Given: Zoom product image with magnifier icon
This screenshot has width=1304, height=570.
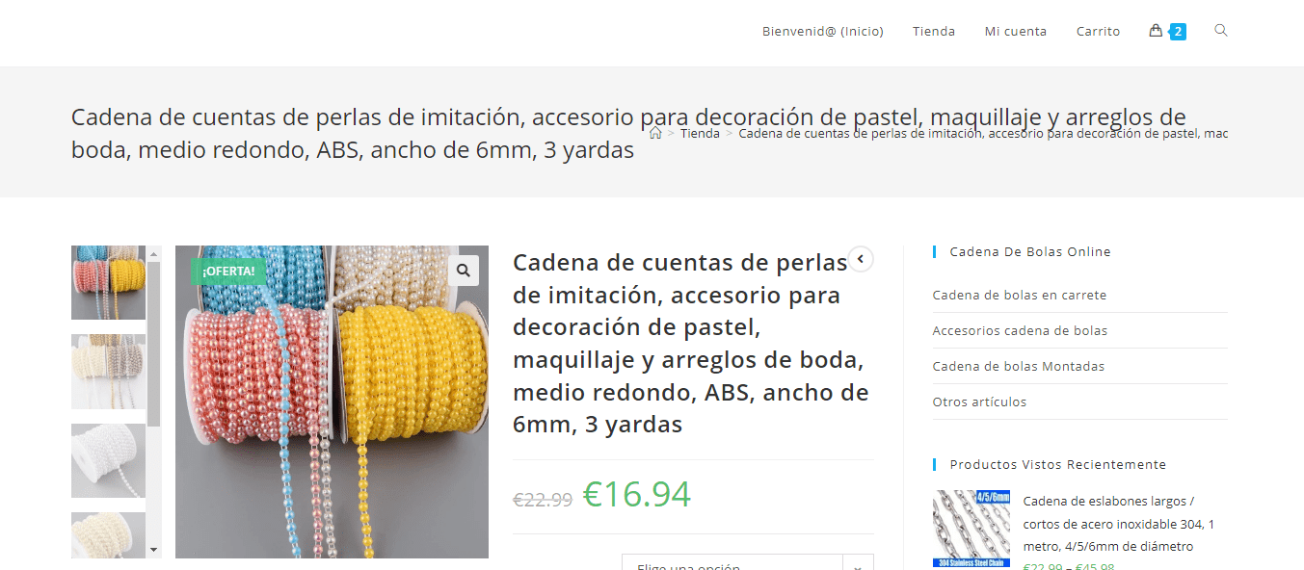Looking at the screenshot, I should [x=464, y=271].
